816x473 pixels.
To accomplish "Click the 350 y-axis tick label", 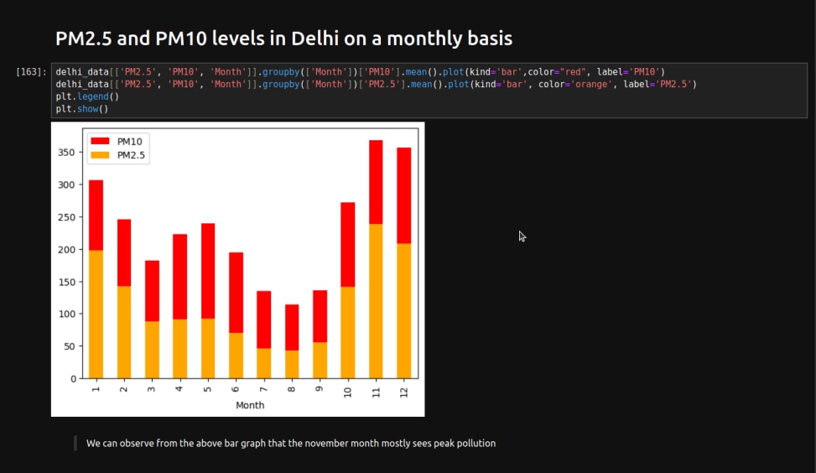I will 66,153.
